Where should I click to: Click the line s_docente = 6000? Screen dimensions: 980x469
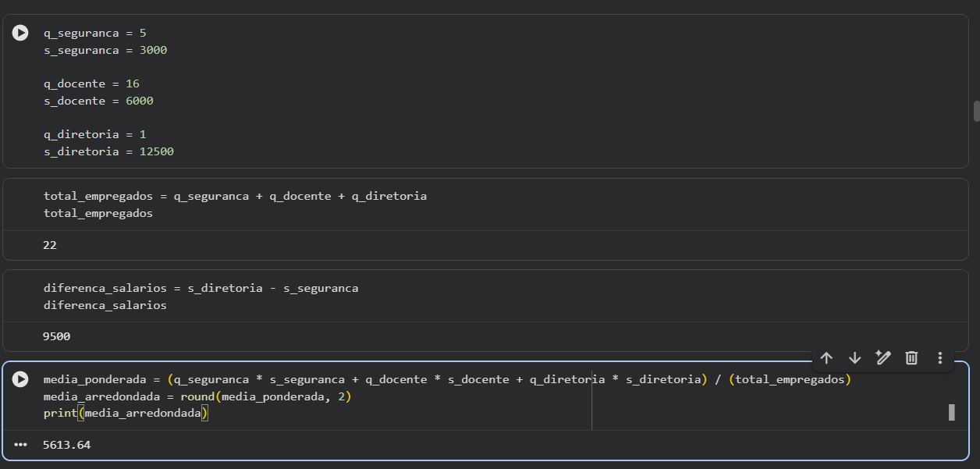[x=98, y=101]
